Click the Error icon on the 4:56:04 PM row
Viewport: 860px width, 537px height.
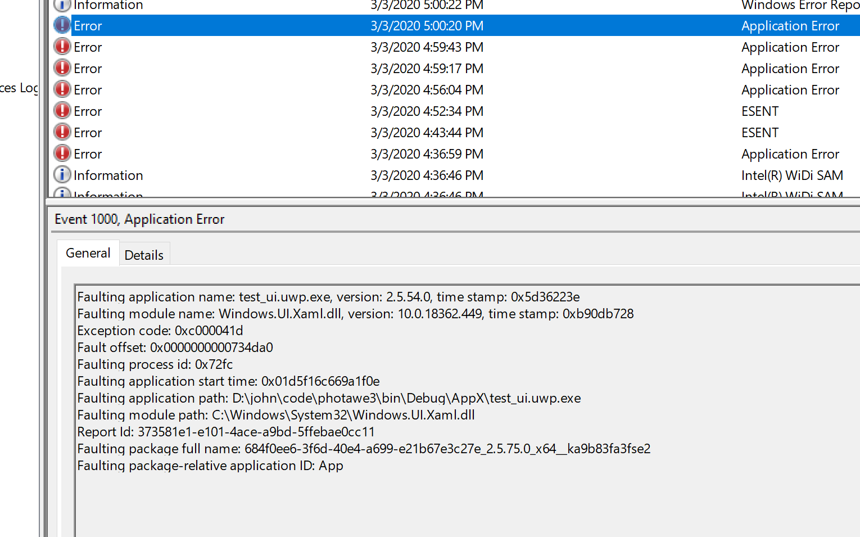62,89
